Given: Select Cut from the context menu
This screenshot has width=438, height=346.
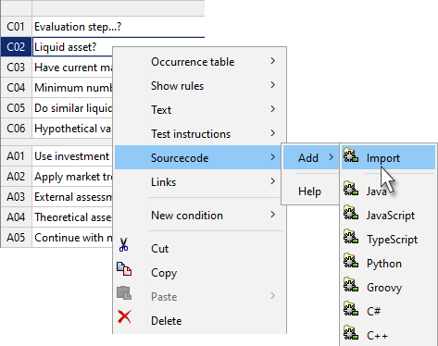Looking at the screenshot, I should pos(200,248).
